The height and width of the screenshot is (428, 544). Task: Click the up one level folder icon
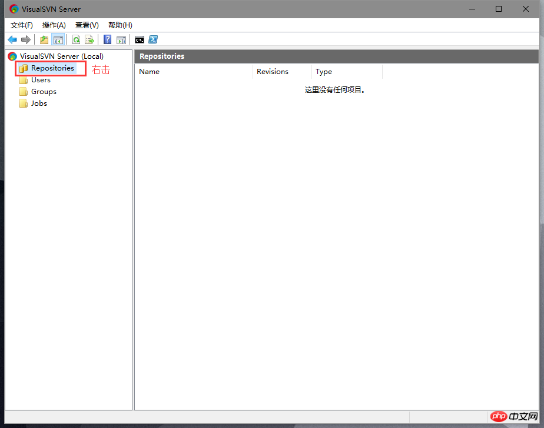click(x=44, y=40)
